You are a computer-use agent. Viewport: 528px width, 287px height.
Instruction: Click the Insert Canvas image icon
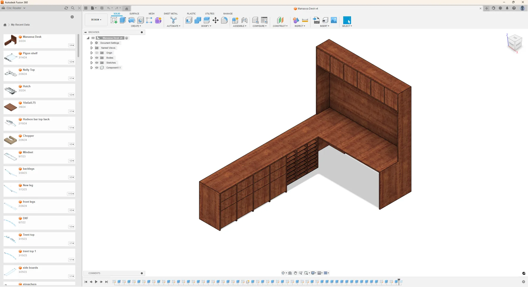334,20
